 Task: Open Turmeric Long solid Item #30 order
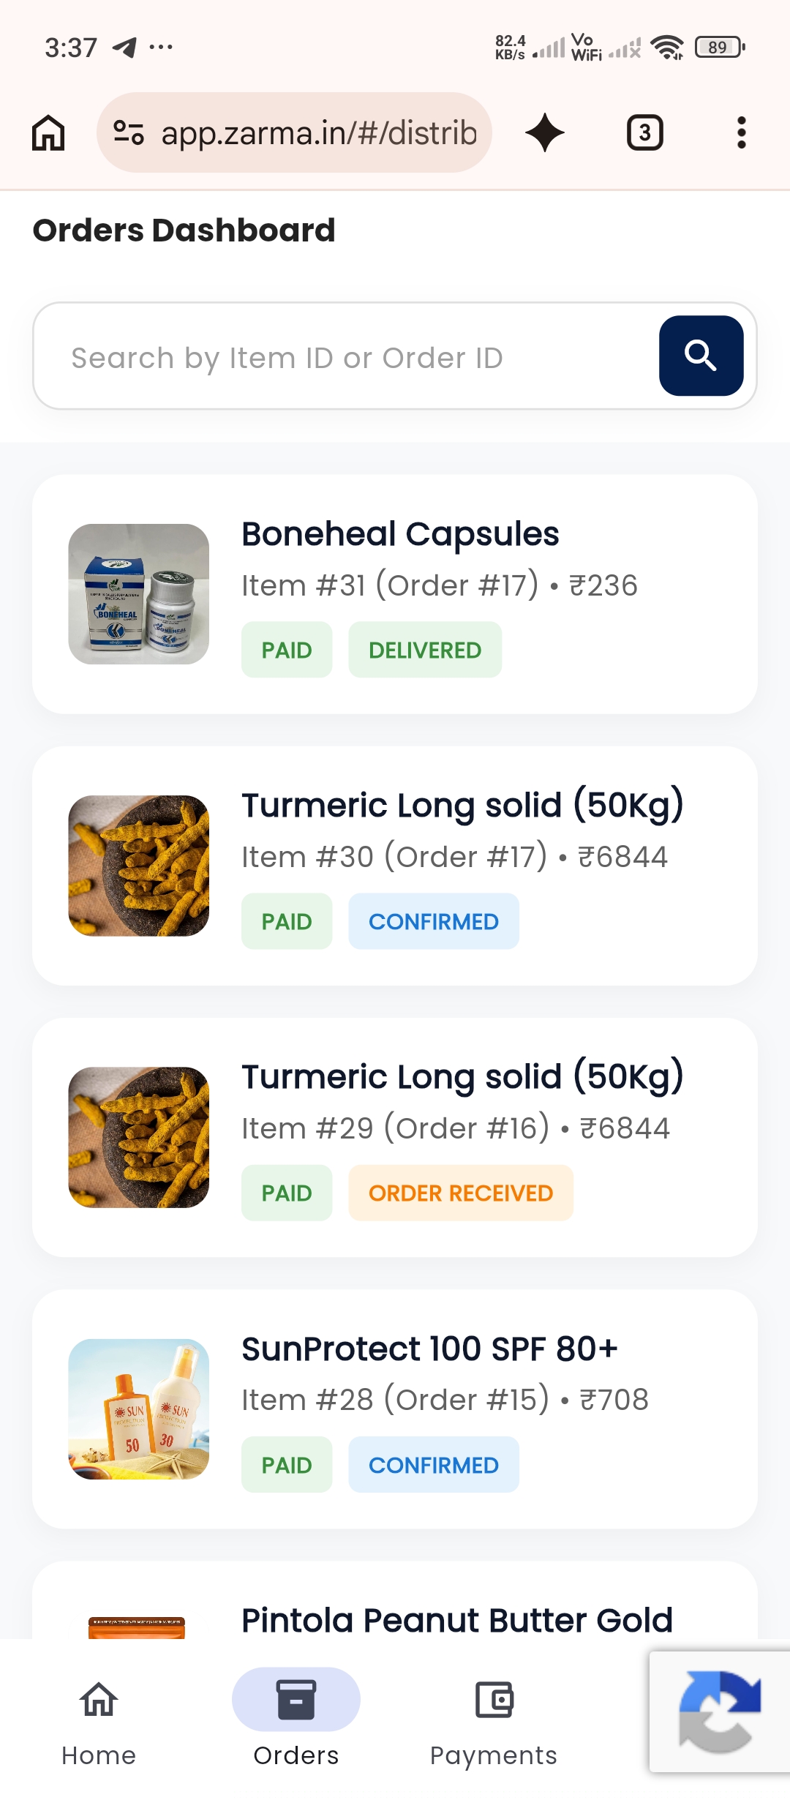[395, 866]
